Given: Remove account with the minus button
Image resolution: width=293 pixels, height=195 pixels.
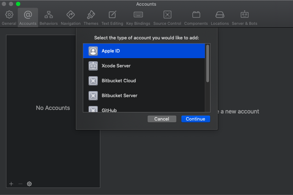Looking at the screenshot, I should click(20, 184).
